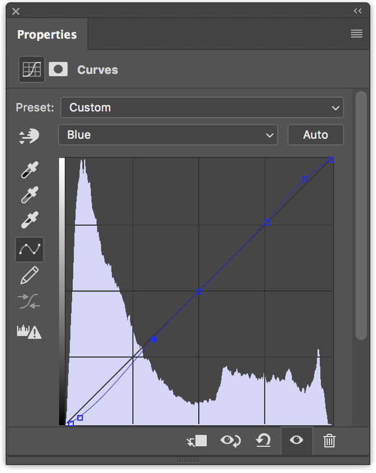Open the Properties panel menu
This screenshot has height=473, width=376.
[x=357, y=34]
